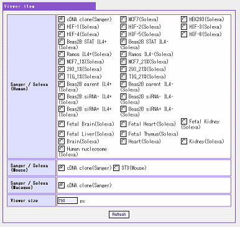Check the HIF-1(Solexa) option
Screen dimensions: 240x227
(x=62, y=27)
